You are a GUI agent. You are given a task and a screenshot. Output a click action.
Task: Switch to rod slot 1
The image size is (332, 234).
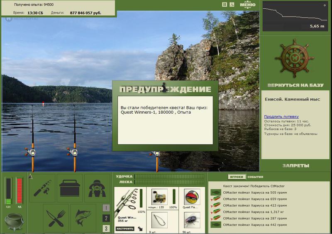pyautogui.click(x=106, y=208)
